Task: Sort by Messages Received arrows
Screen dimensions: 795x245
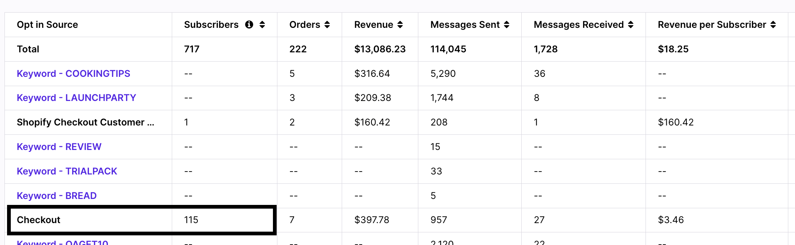Action: click(x=631, y=24)
